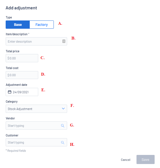Viewport: 160px width, 168px height.
Task: Click the Vendor search field
Action: pyautogui.click(x=36, y=125)
